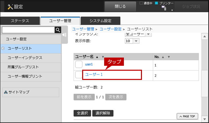209x123 pixels.
Task: Click the サイトマップ sitemap icon
Action: click(x=6, y=92)
